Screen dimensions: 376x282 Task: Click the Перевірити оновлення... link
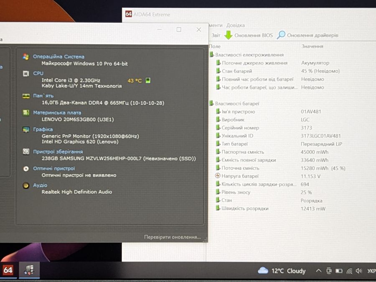pyautogui.click(x=172, y=237)
